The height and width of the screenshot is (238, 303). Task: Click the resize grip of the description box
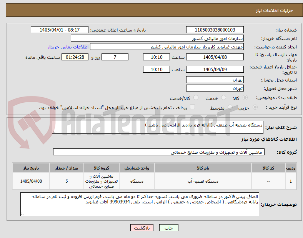click(x=54, y=131)
